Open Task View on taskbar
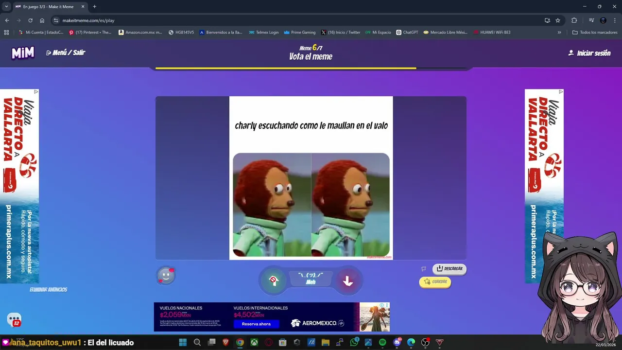This screenshot has width=622, height=350. pos(211,342)
